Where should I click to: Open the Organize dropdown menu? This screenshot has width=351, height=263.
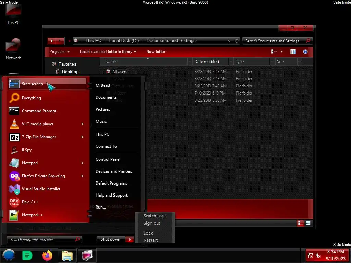tap(60, 52)
